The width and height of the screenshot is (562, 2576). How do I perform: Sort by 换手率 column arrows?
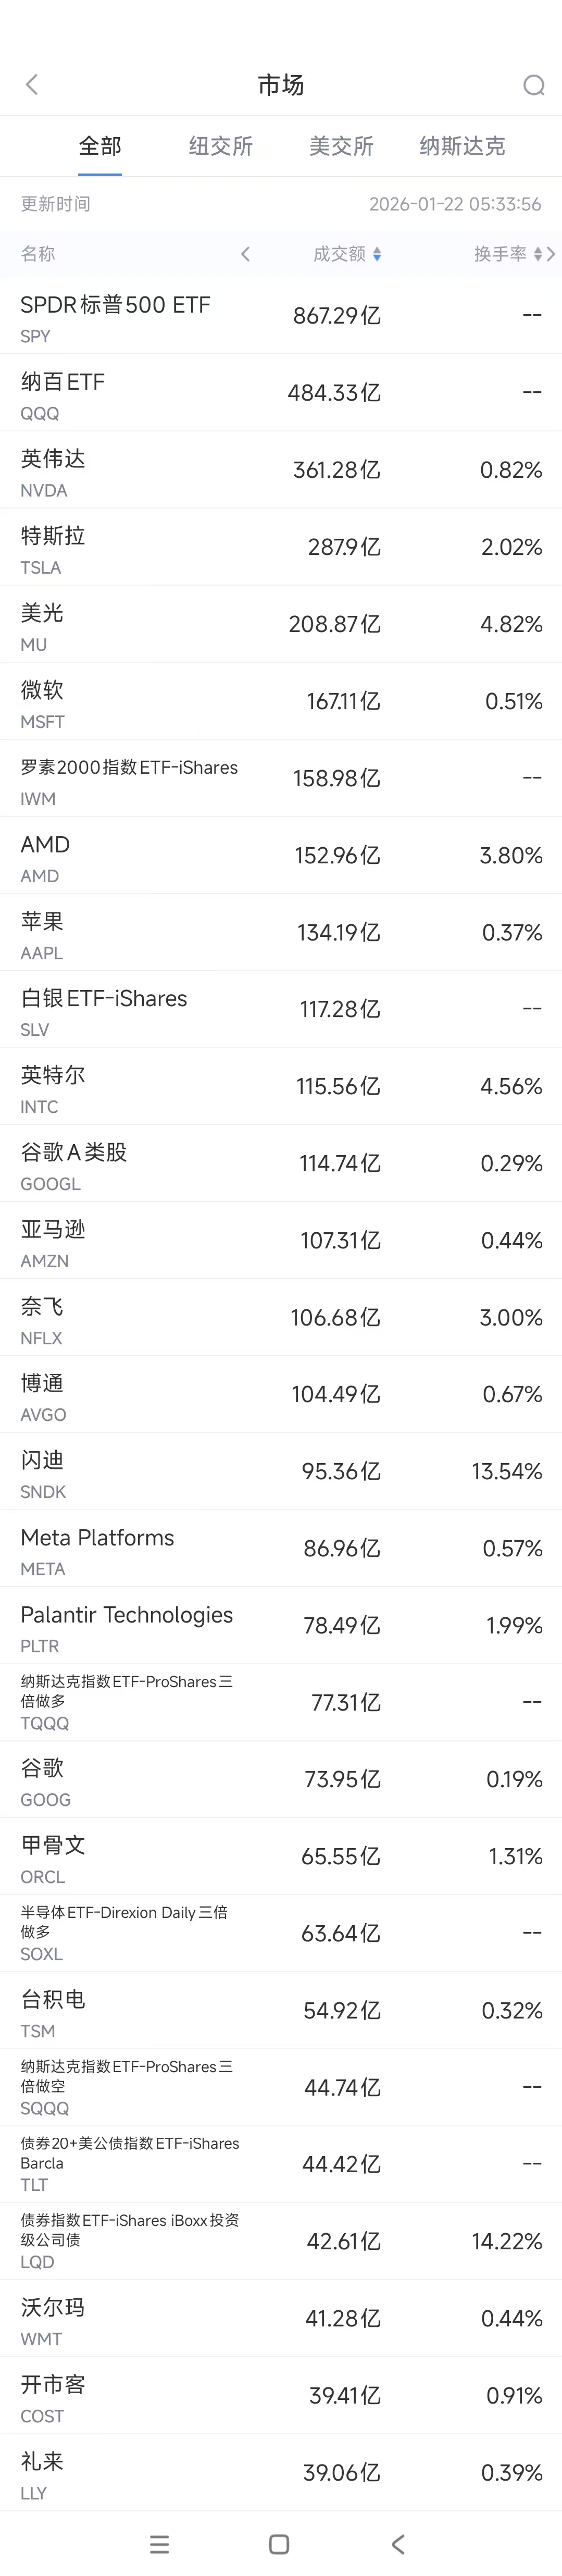(x=538, y=255)
